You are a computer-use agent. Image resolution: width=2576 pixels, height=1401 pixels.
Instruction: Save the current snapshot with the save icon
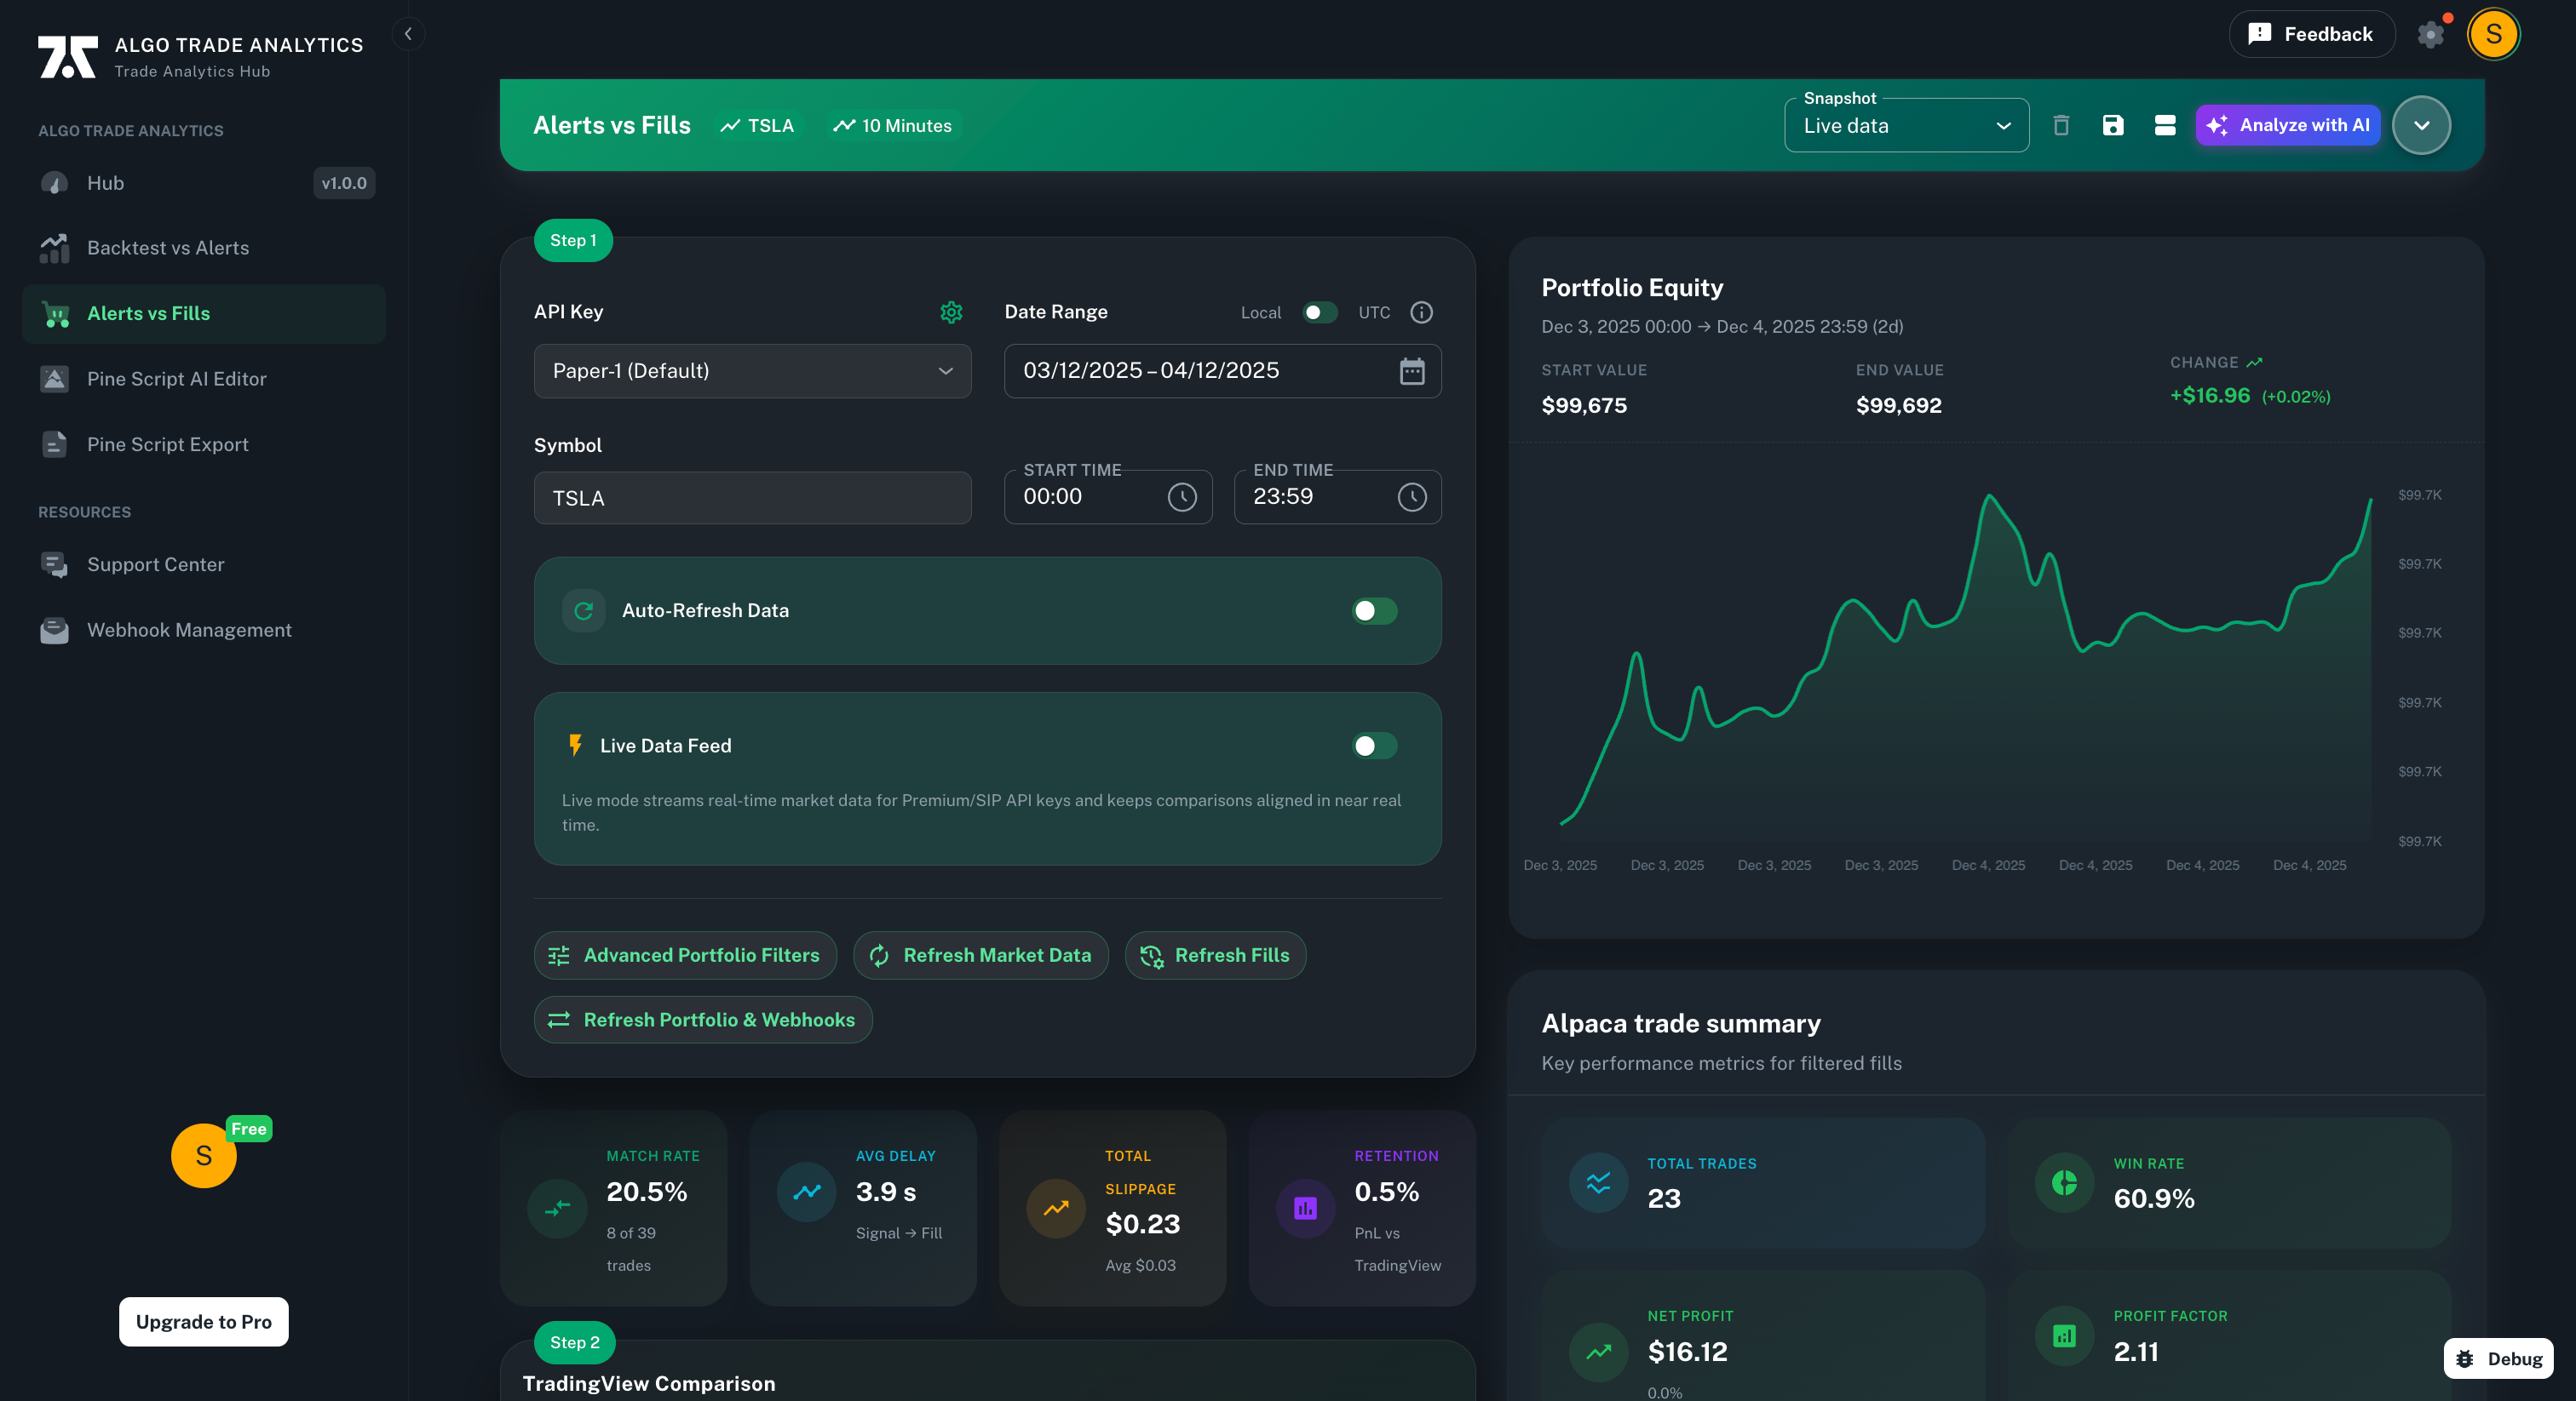(x=2112, y=125)
